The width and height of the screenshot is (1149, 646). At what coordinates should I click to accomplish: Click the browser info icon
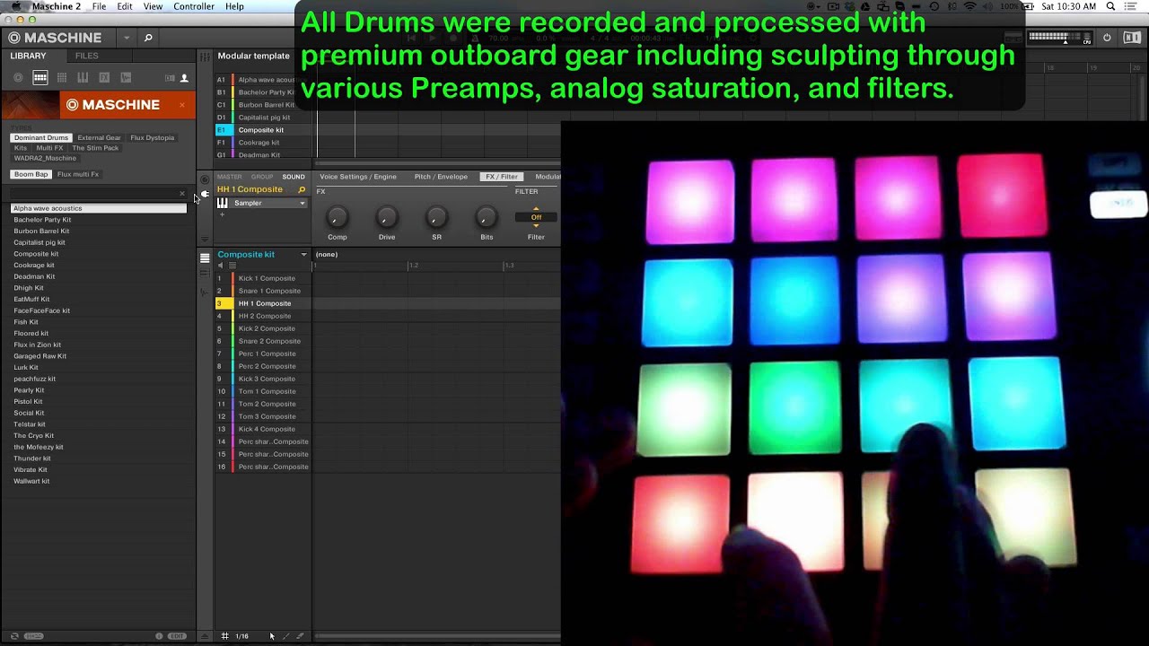(159, 636)
